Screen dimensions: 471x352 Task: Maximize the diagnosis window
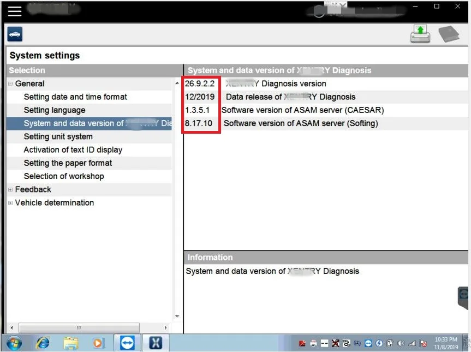click(437, 6)
